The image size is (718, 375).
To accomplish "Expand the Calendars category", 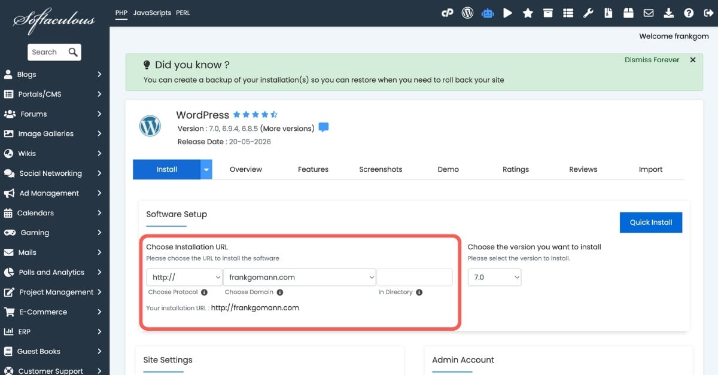I will 54,212.
